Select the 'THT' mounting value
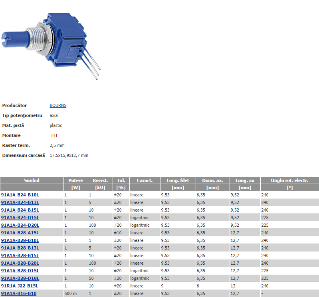The height and width of the screenshot is (297, 319). 54,135
